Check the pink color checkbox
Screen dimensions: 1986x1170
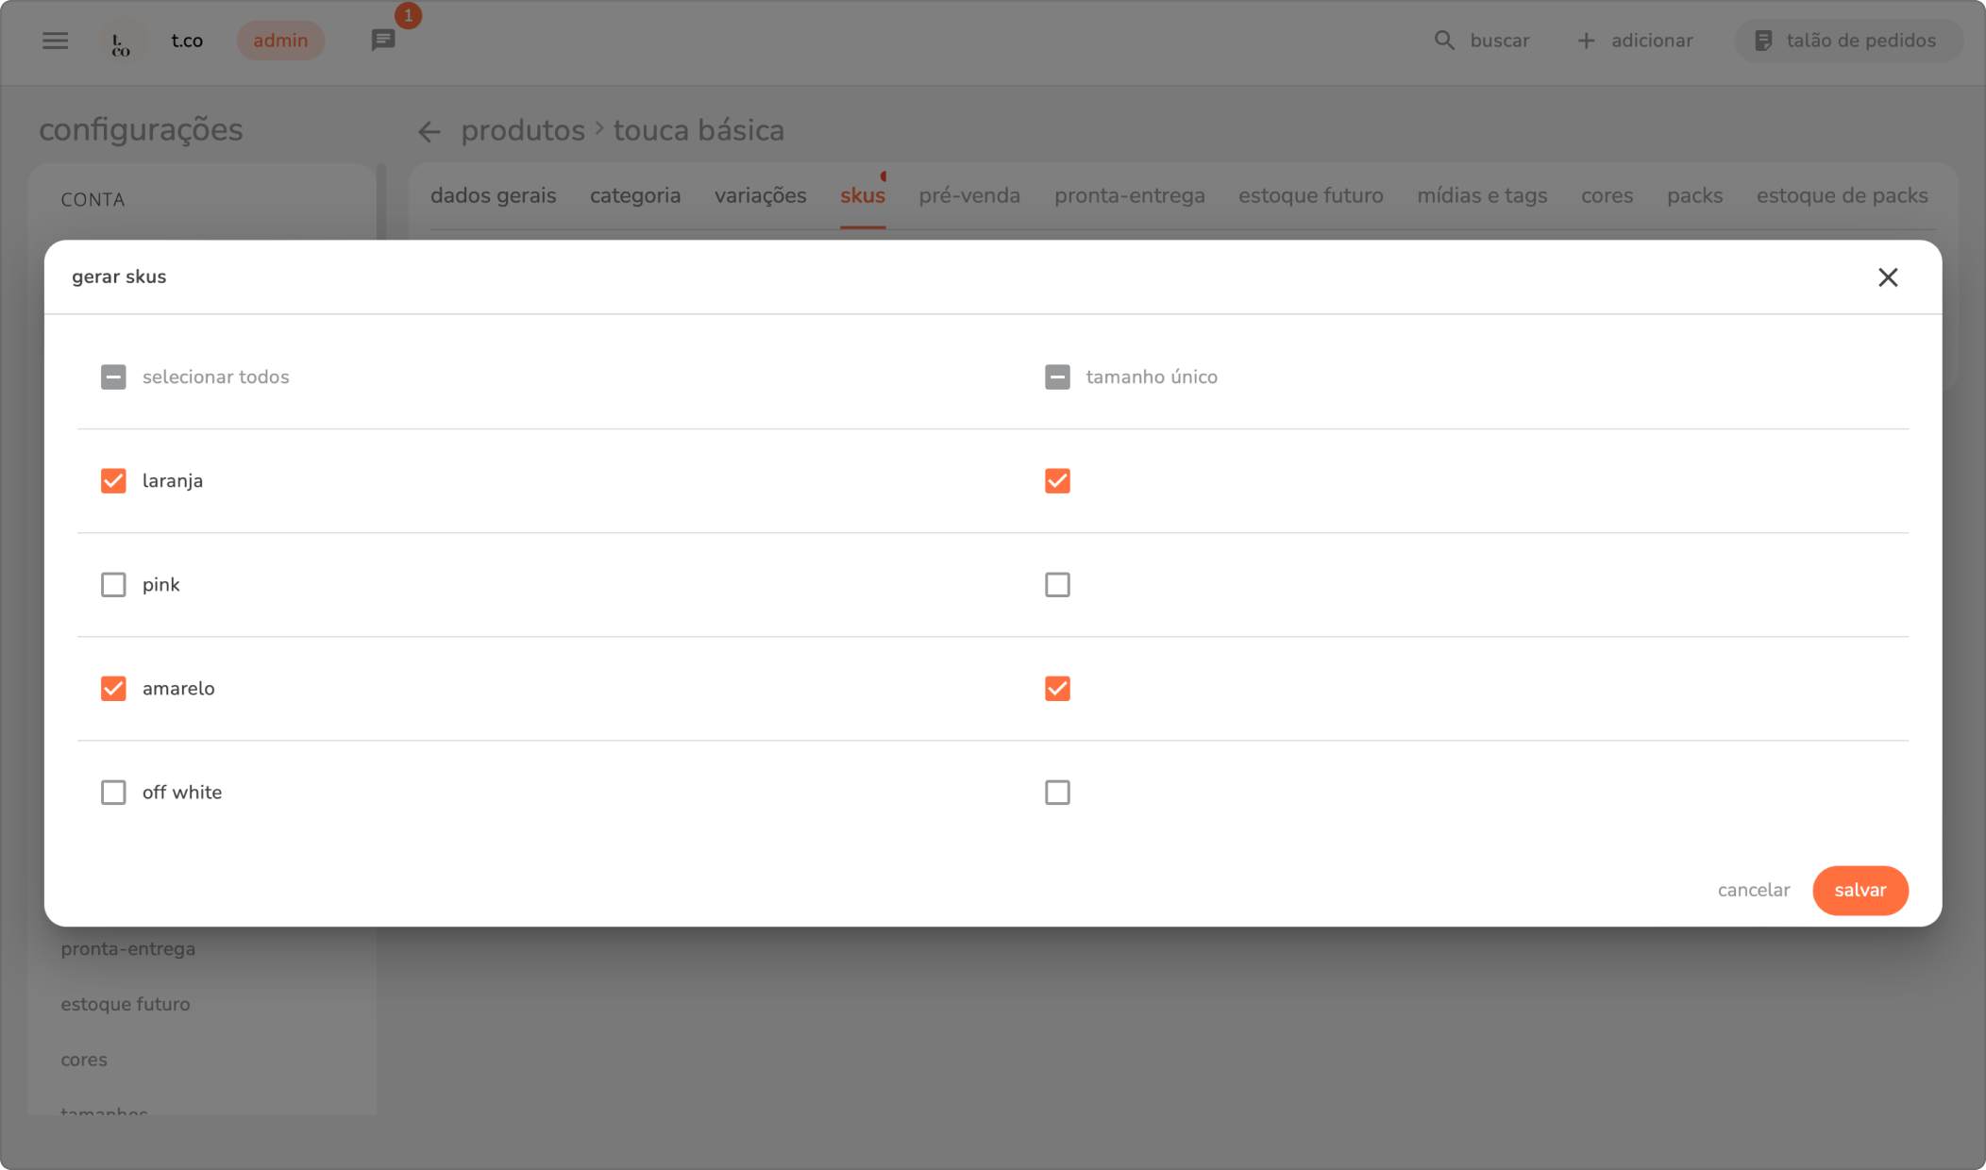[x=113, y=585]
